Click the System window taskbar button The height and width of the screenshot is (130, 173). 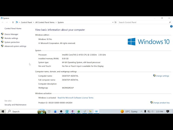[96, 111]
